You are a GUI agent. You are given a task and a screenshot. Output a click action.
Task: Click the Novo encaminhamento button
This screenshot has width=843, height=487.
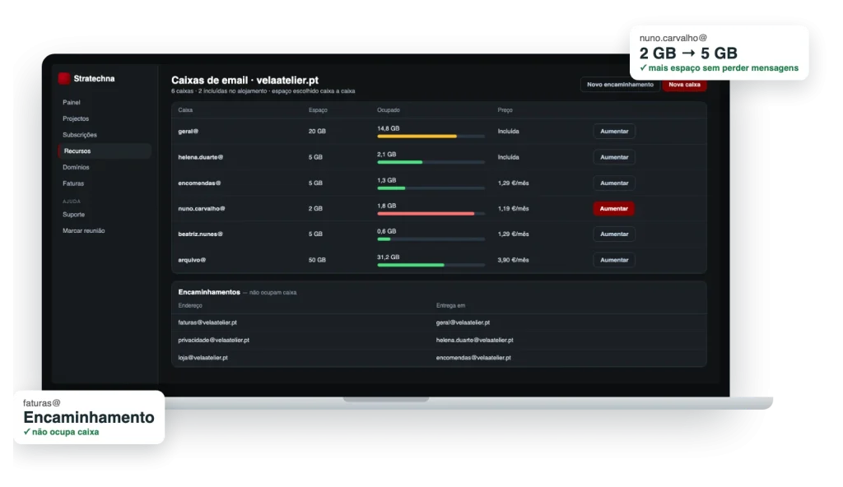tap(621, 85)
